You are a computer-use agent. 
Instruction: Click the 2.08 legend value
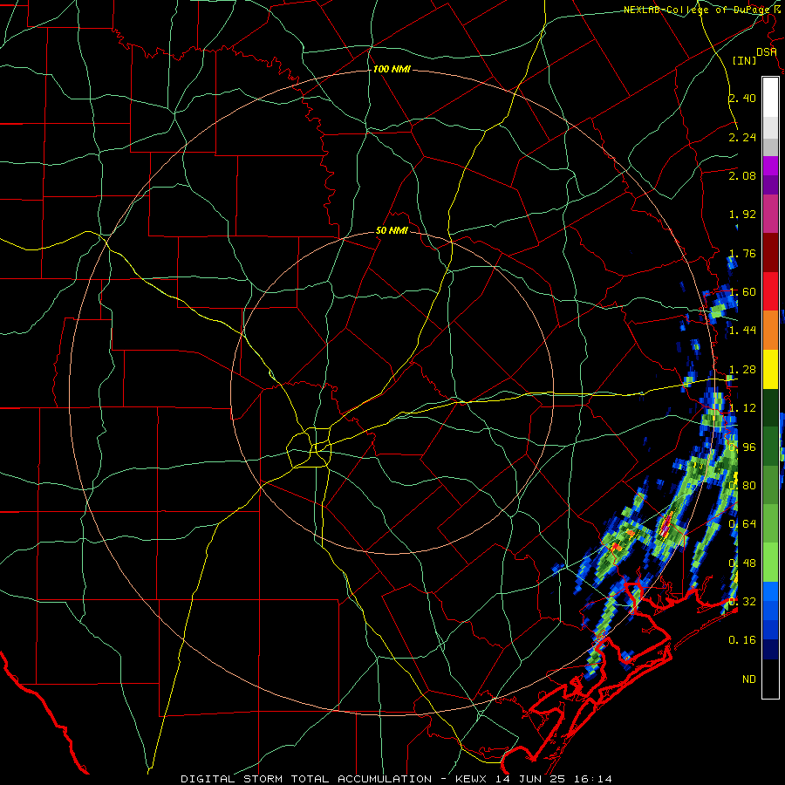point(742,175)
